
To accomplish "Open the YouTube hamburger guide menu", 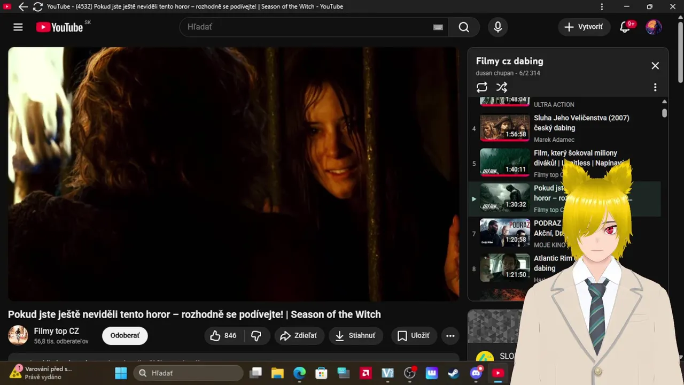I will point(18,27).
